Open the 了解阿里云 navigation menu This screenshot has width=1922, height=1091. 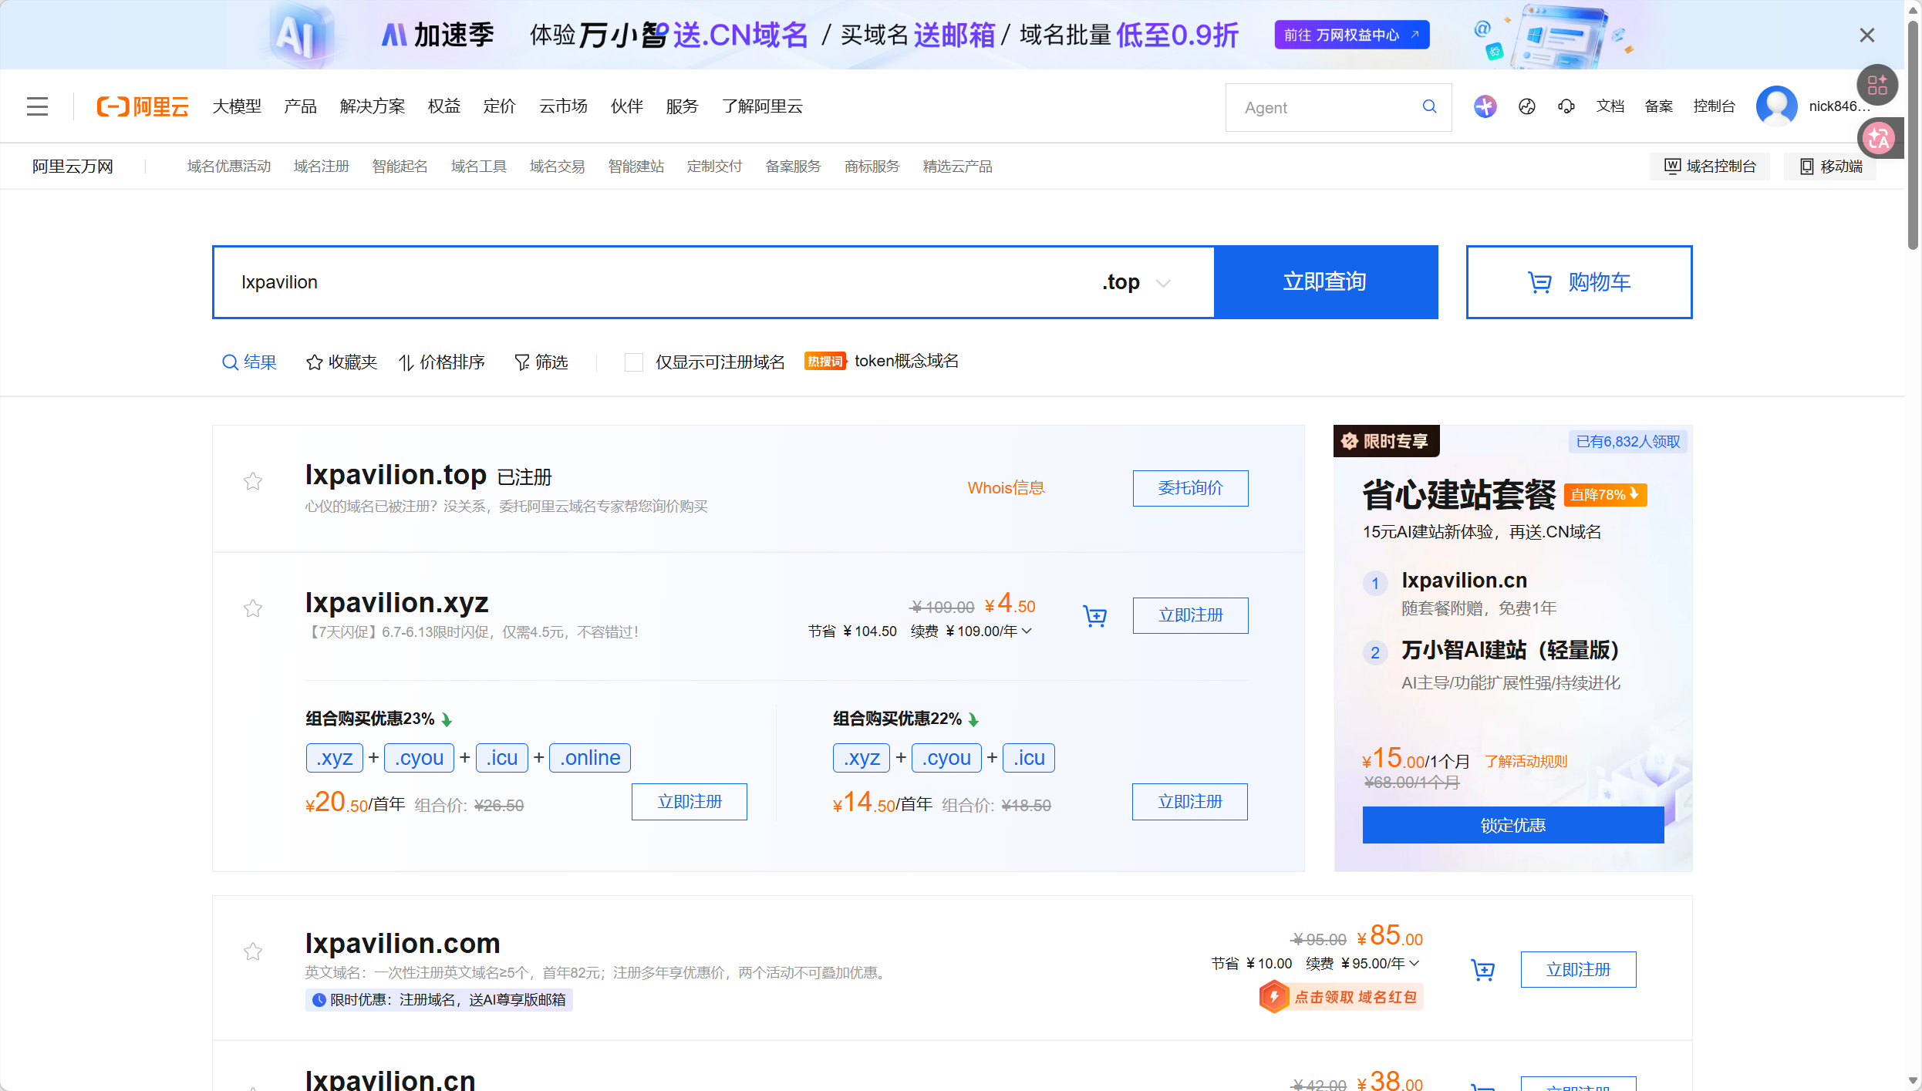[762, 106]
